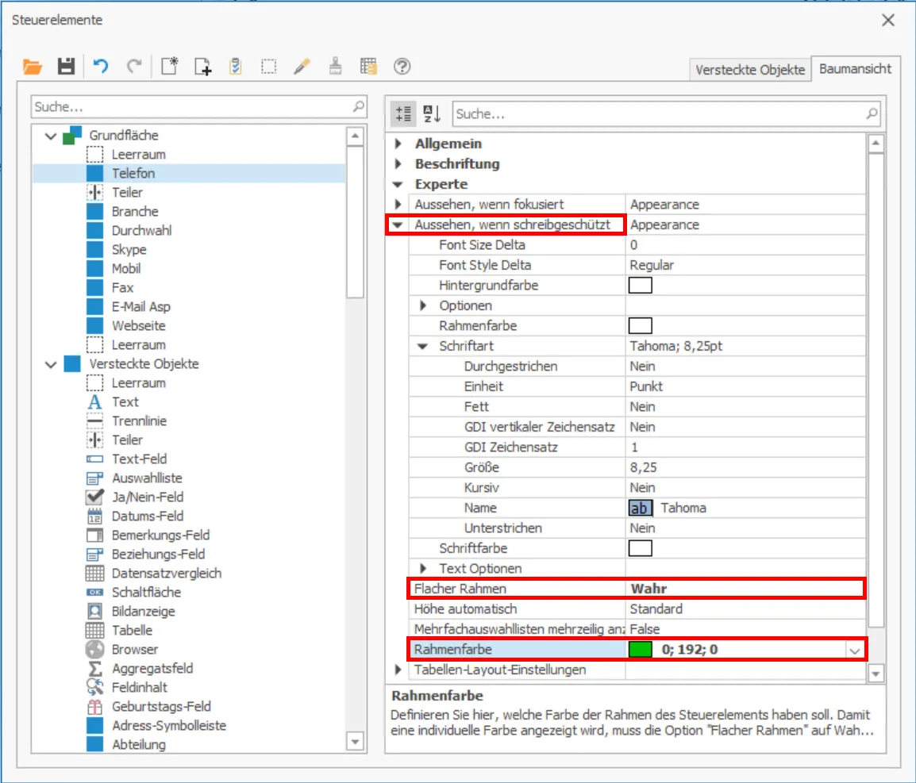This screenshot has height=783, width=916.
Task: Expand Aussehen, wenn fokusiert property
Action: pos(398,205)
